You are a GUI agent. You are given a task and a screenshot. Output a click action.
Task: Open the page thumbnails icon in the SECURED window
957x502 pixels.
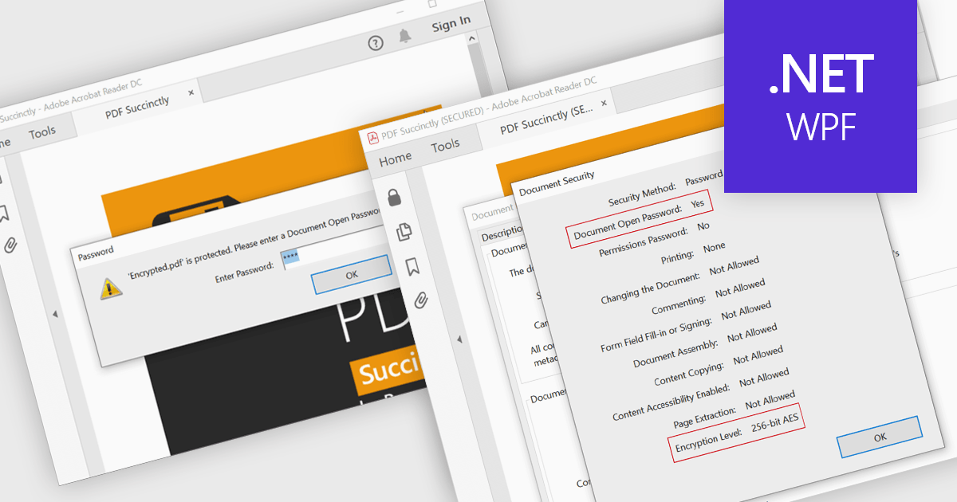404,232
